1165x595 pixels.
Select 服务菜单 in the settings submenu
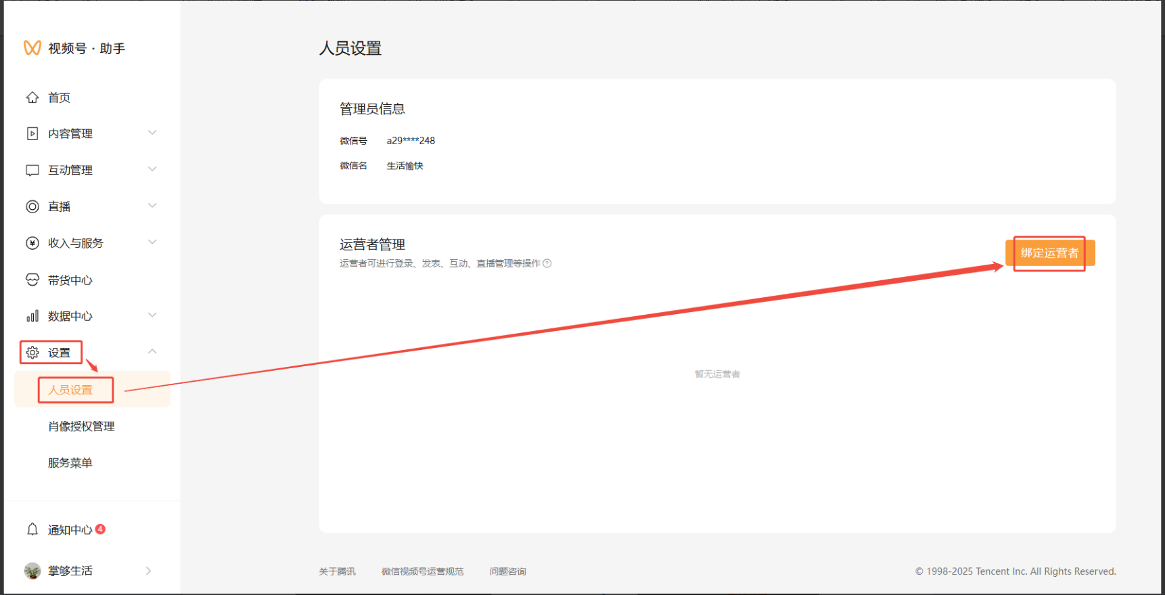(70, 463)
